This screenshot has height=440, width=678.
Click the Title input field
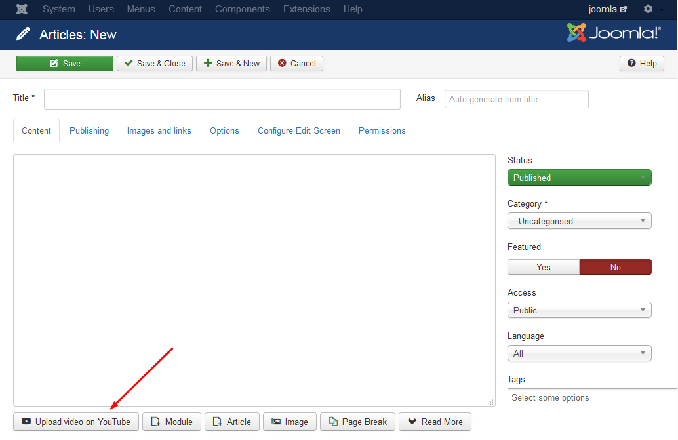point(222,99)
